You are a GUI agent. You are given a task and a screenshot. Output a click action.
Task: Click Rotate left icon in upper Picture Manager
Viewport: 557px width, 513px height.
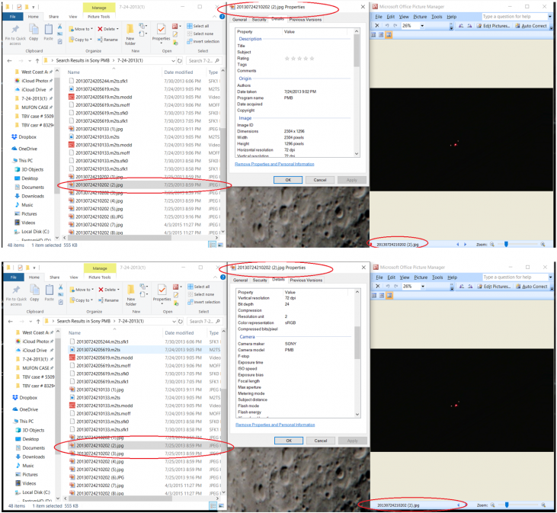coord(461,26)
